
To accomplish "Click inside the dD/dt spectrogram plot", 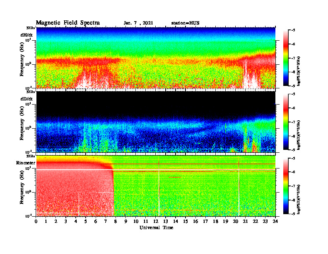I will coord(156,122).
